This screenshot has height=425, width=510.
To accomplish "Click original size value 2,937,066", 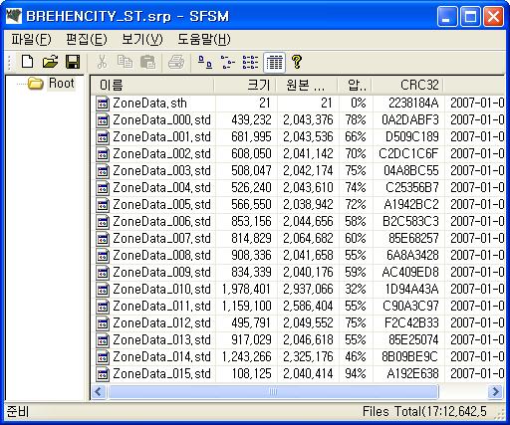I will [x=308, y=290].
